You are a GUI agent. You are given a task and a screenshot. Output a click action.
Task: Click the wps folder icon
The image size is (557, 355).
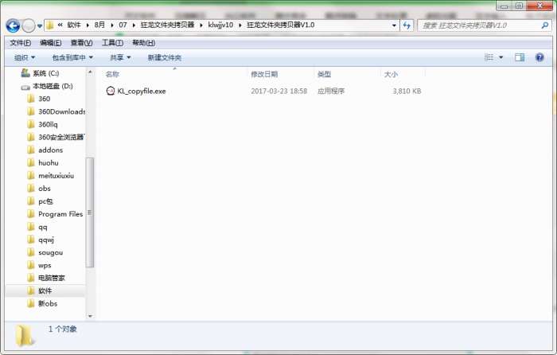point(31,265)
